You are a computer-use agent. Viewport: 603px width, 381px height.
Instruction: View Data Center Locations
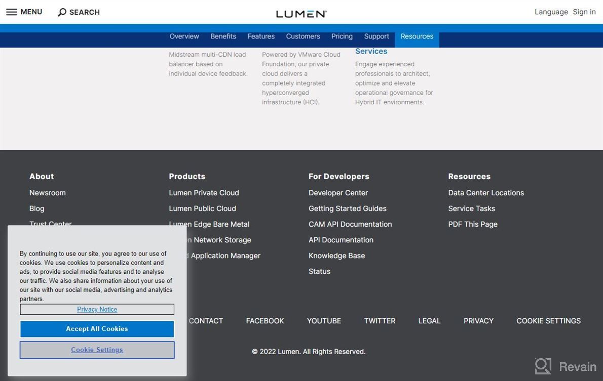486,193
